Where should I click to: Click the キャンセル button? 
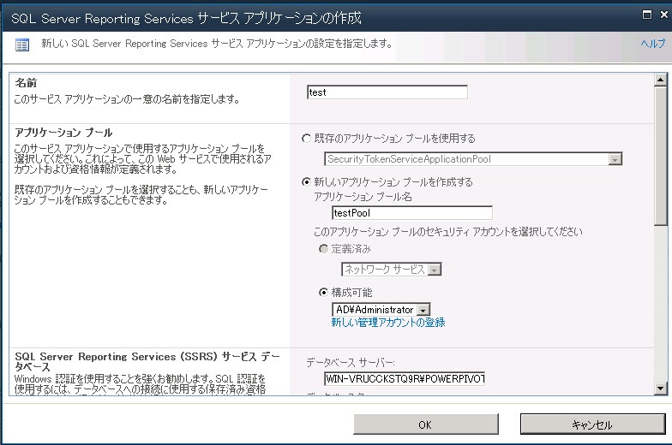593,424
